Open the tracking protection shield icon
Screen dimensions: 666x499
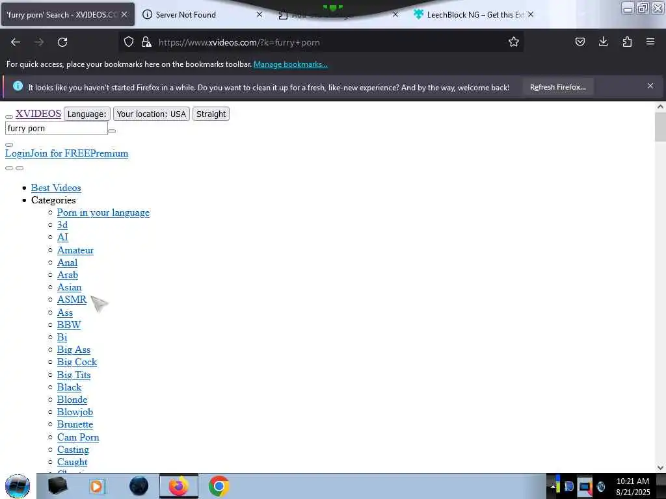point(129,42)
